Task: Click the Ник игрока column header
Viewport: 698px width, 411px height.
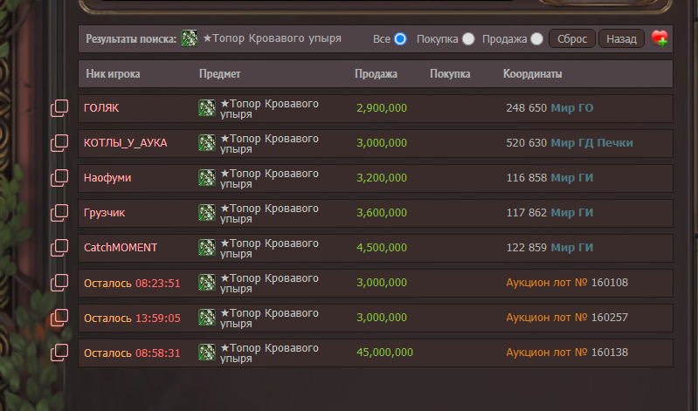Action: pos(113,74)
